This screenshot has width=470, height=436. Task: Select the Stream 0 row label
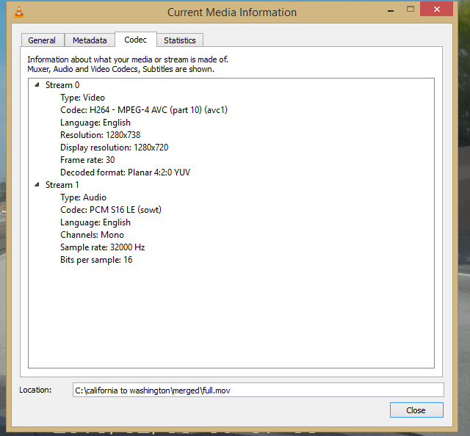[x=62, y=85]
